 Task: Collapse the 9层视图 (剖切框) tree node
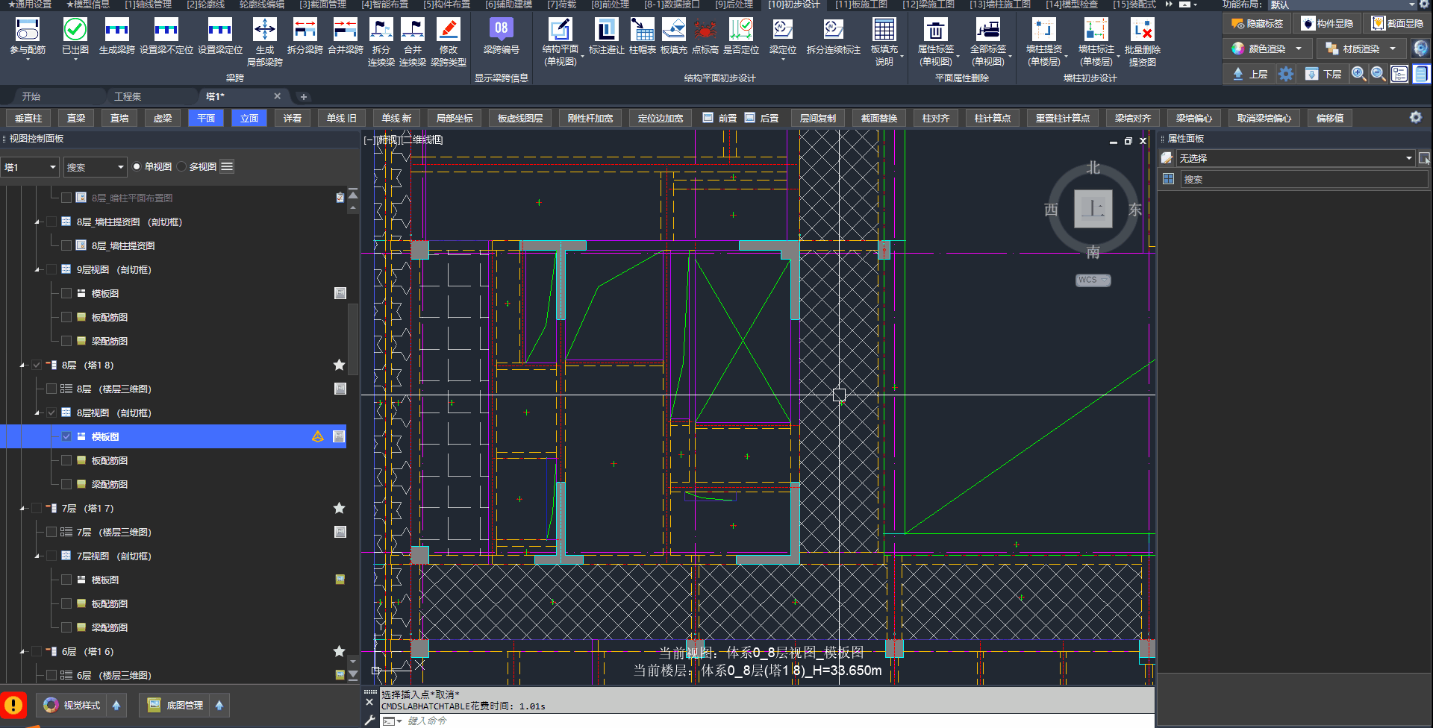point(37,270)
